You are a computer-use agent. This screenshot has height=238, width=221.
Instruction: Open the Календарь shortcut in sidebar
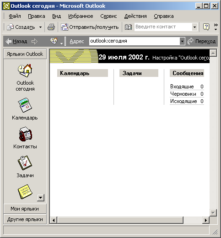25,109
